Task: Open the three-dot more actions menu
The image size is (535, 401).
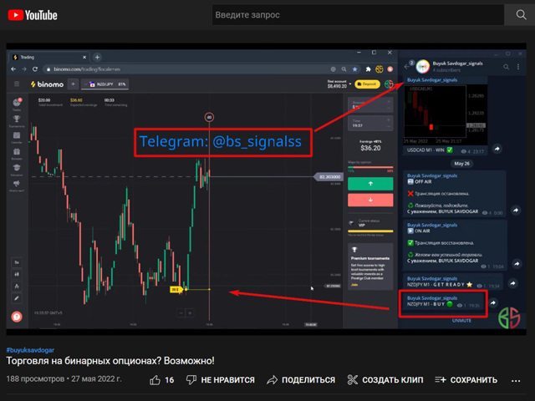Action: 516,381
